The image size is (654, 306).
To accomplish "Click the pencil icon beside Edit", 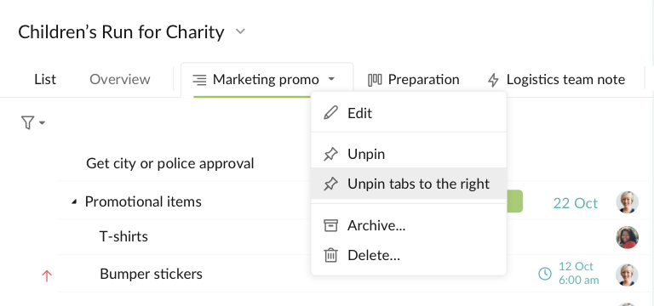I will [x=330, y=113].
